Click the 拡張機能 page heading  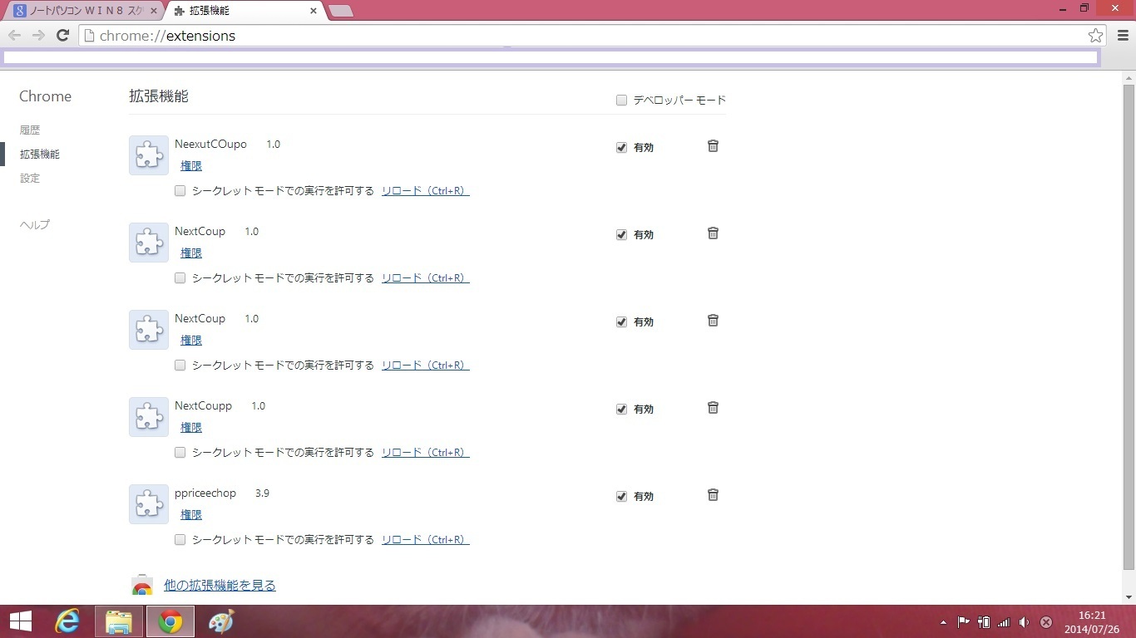159,96
